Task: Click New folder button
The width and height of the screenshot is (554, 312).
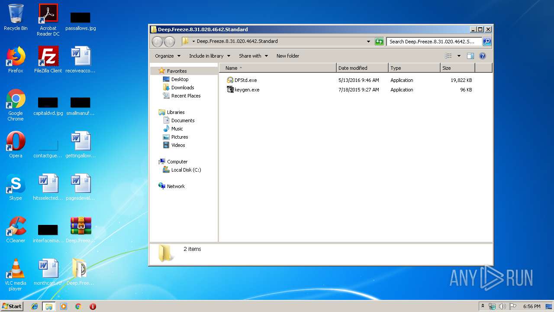Action: click(x=288, y=56)
